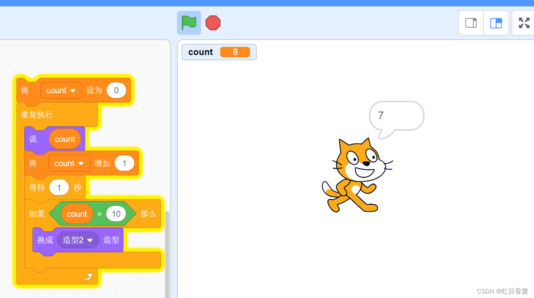The image size is (534, 298).
Task: Click the red stop sign button
Action: click(x=213, y=23)
